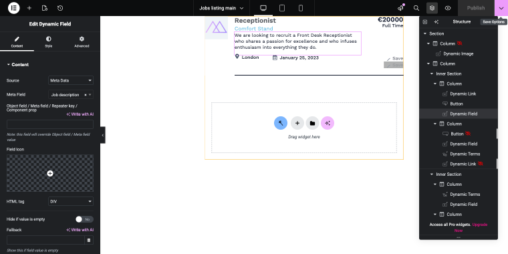Click the Field Icon media chooser plus
The image size is (508, 254).
tap(50, 173)
